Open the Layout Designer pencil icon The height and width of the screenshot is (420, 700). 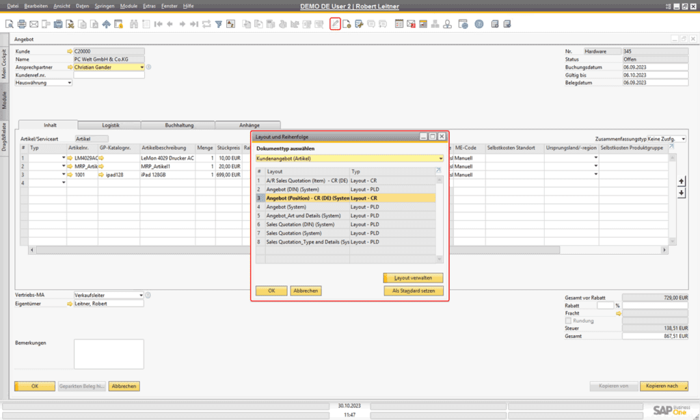tap(335, 23)
